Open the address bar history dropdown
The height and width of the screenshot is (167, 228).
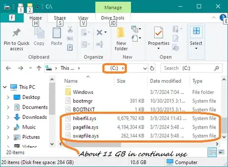[145, 68]
